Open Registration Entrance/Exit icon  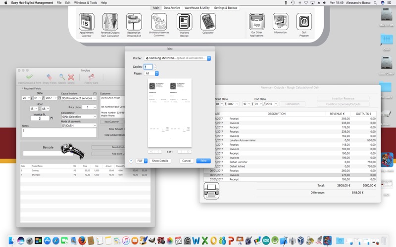coord(134,22)
